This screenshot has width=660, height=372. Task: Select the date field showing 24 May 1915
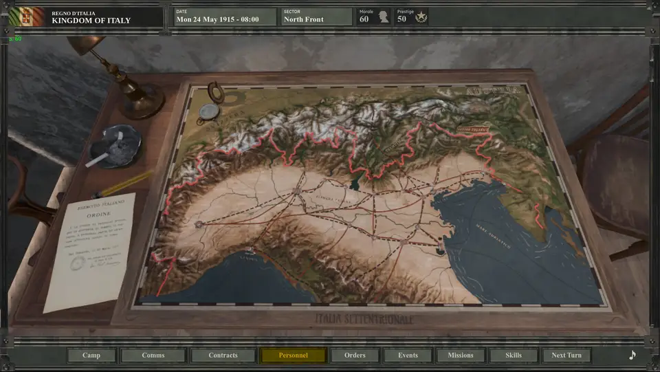coord(225,17)
